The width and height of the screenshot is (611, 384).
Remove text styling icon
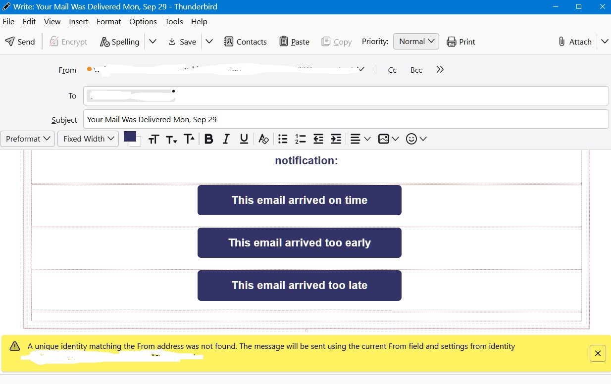(264, 139)
